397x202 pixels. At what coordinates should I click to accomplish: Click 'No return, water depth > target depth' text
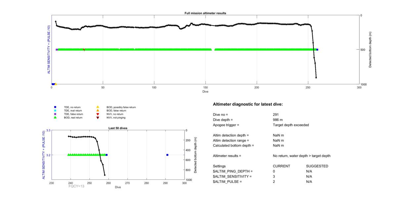click(x=301, y=156)
